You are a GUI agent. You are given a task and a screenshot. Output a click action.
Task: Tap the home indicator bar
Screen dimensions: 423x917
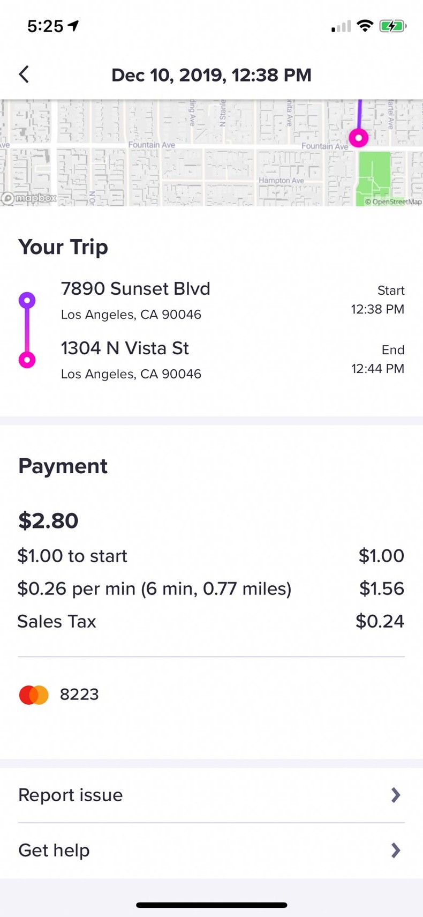(211, 905)
